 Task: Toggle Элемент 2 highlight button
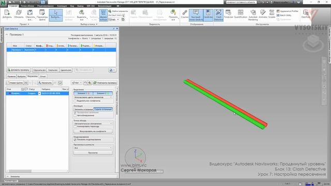(102, 93)
